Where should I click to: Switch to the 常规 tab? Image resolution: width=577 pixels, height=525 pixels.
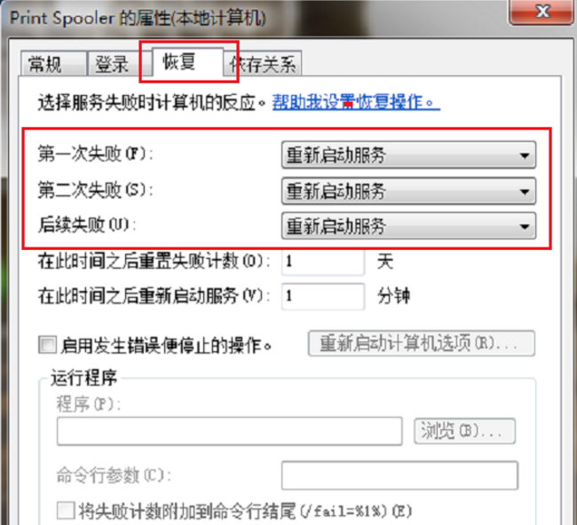(x=53, y=64)
